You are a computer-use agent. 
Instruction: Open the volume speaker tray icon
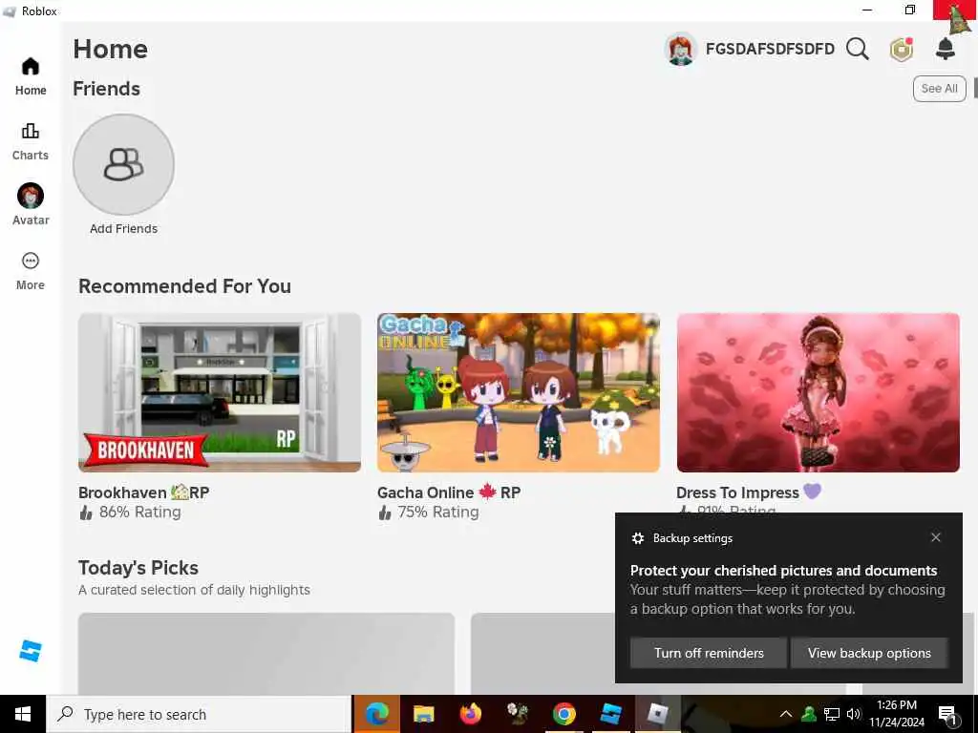click(854, 714)
